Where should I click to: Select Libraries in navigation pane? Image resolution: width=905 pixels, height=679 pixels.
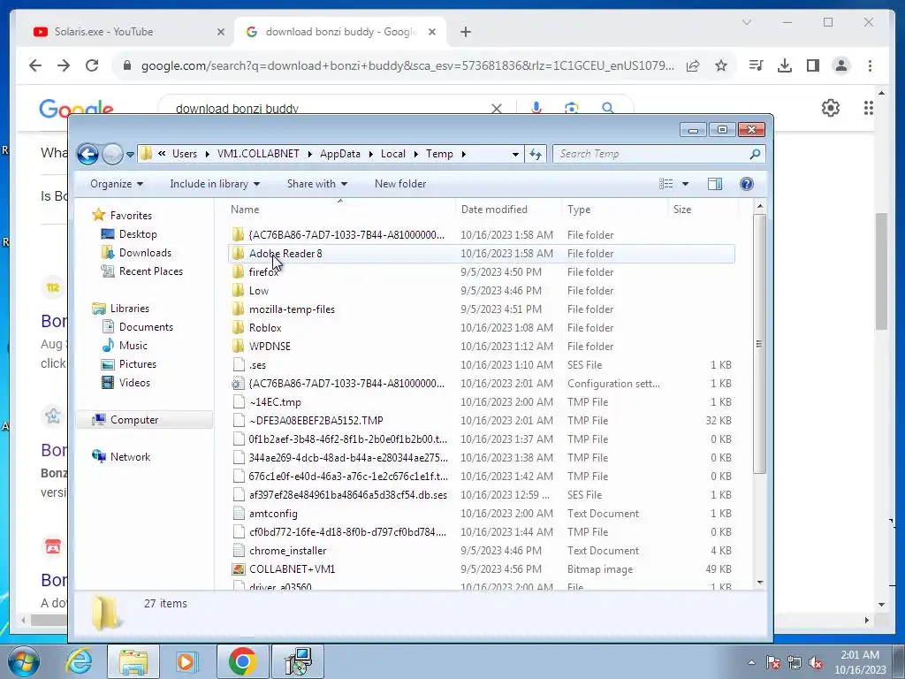click(x=129, y=309)
